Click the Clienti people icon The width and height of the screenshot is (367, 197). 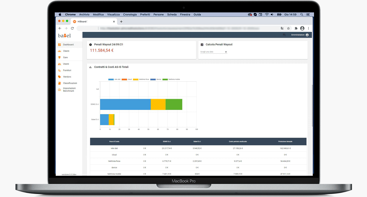click(x=59, y=51)
